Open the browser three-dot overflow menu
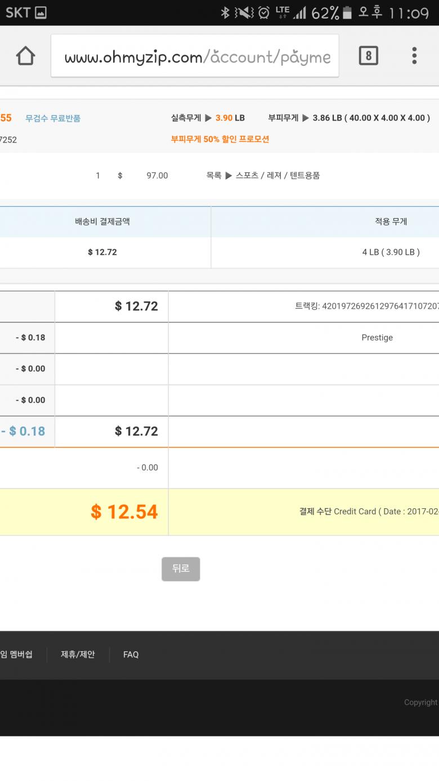The image size is (439, 781). (x=414, y=56)
